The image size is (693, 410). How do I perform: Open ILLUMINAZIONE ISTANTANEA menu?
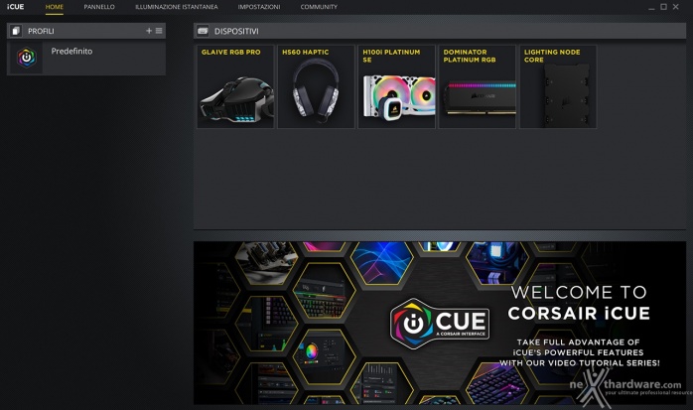177,7
